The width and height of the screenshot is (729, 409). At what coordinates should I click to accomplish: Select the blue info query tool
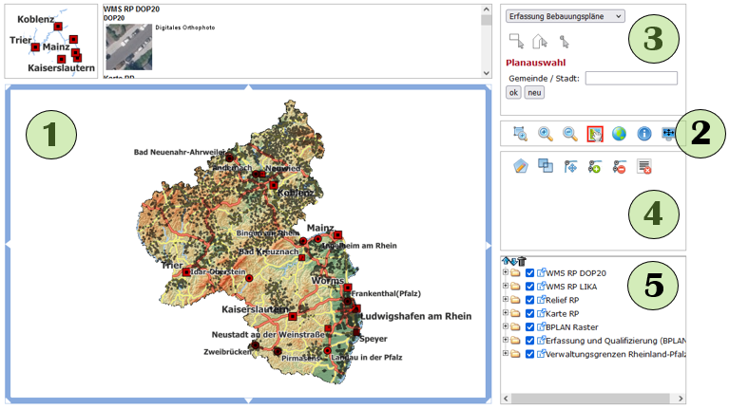point(644,135)
